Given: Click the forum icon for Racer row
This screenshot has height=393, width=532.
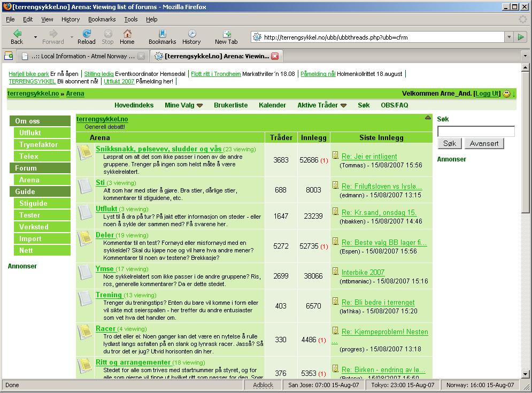Looking at the screenshot, I should (85, 332).
